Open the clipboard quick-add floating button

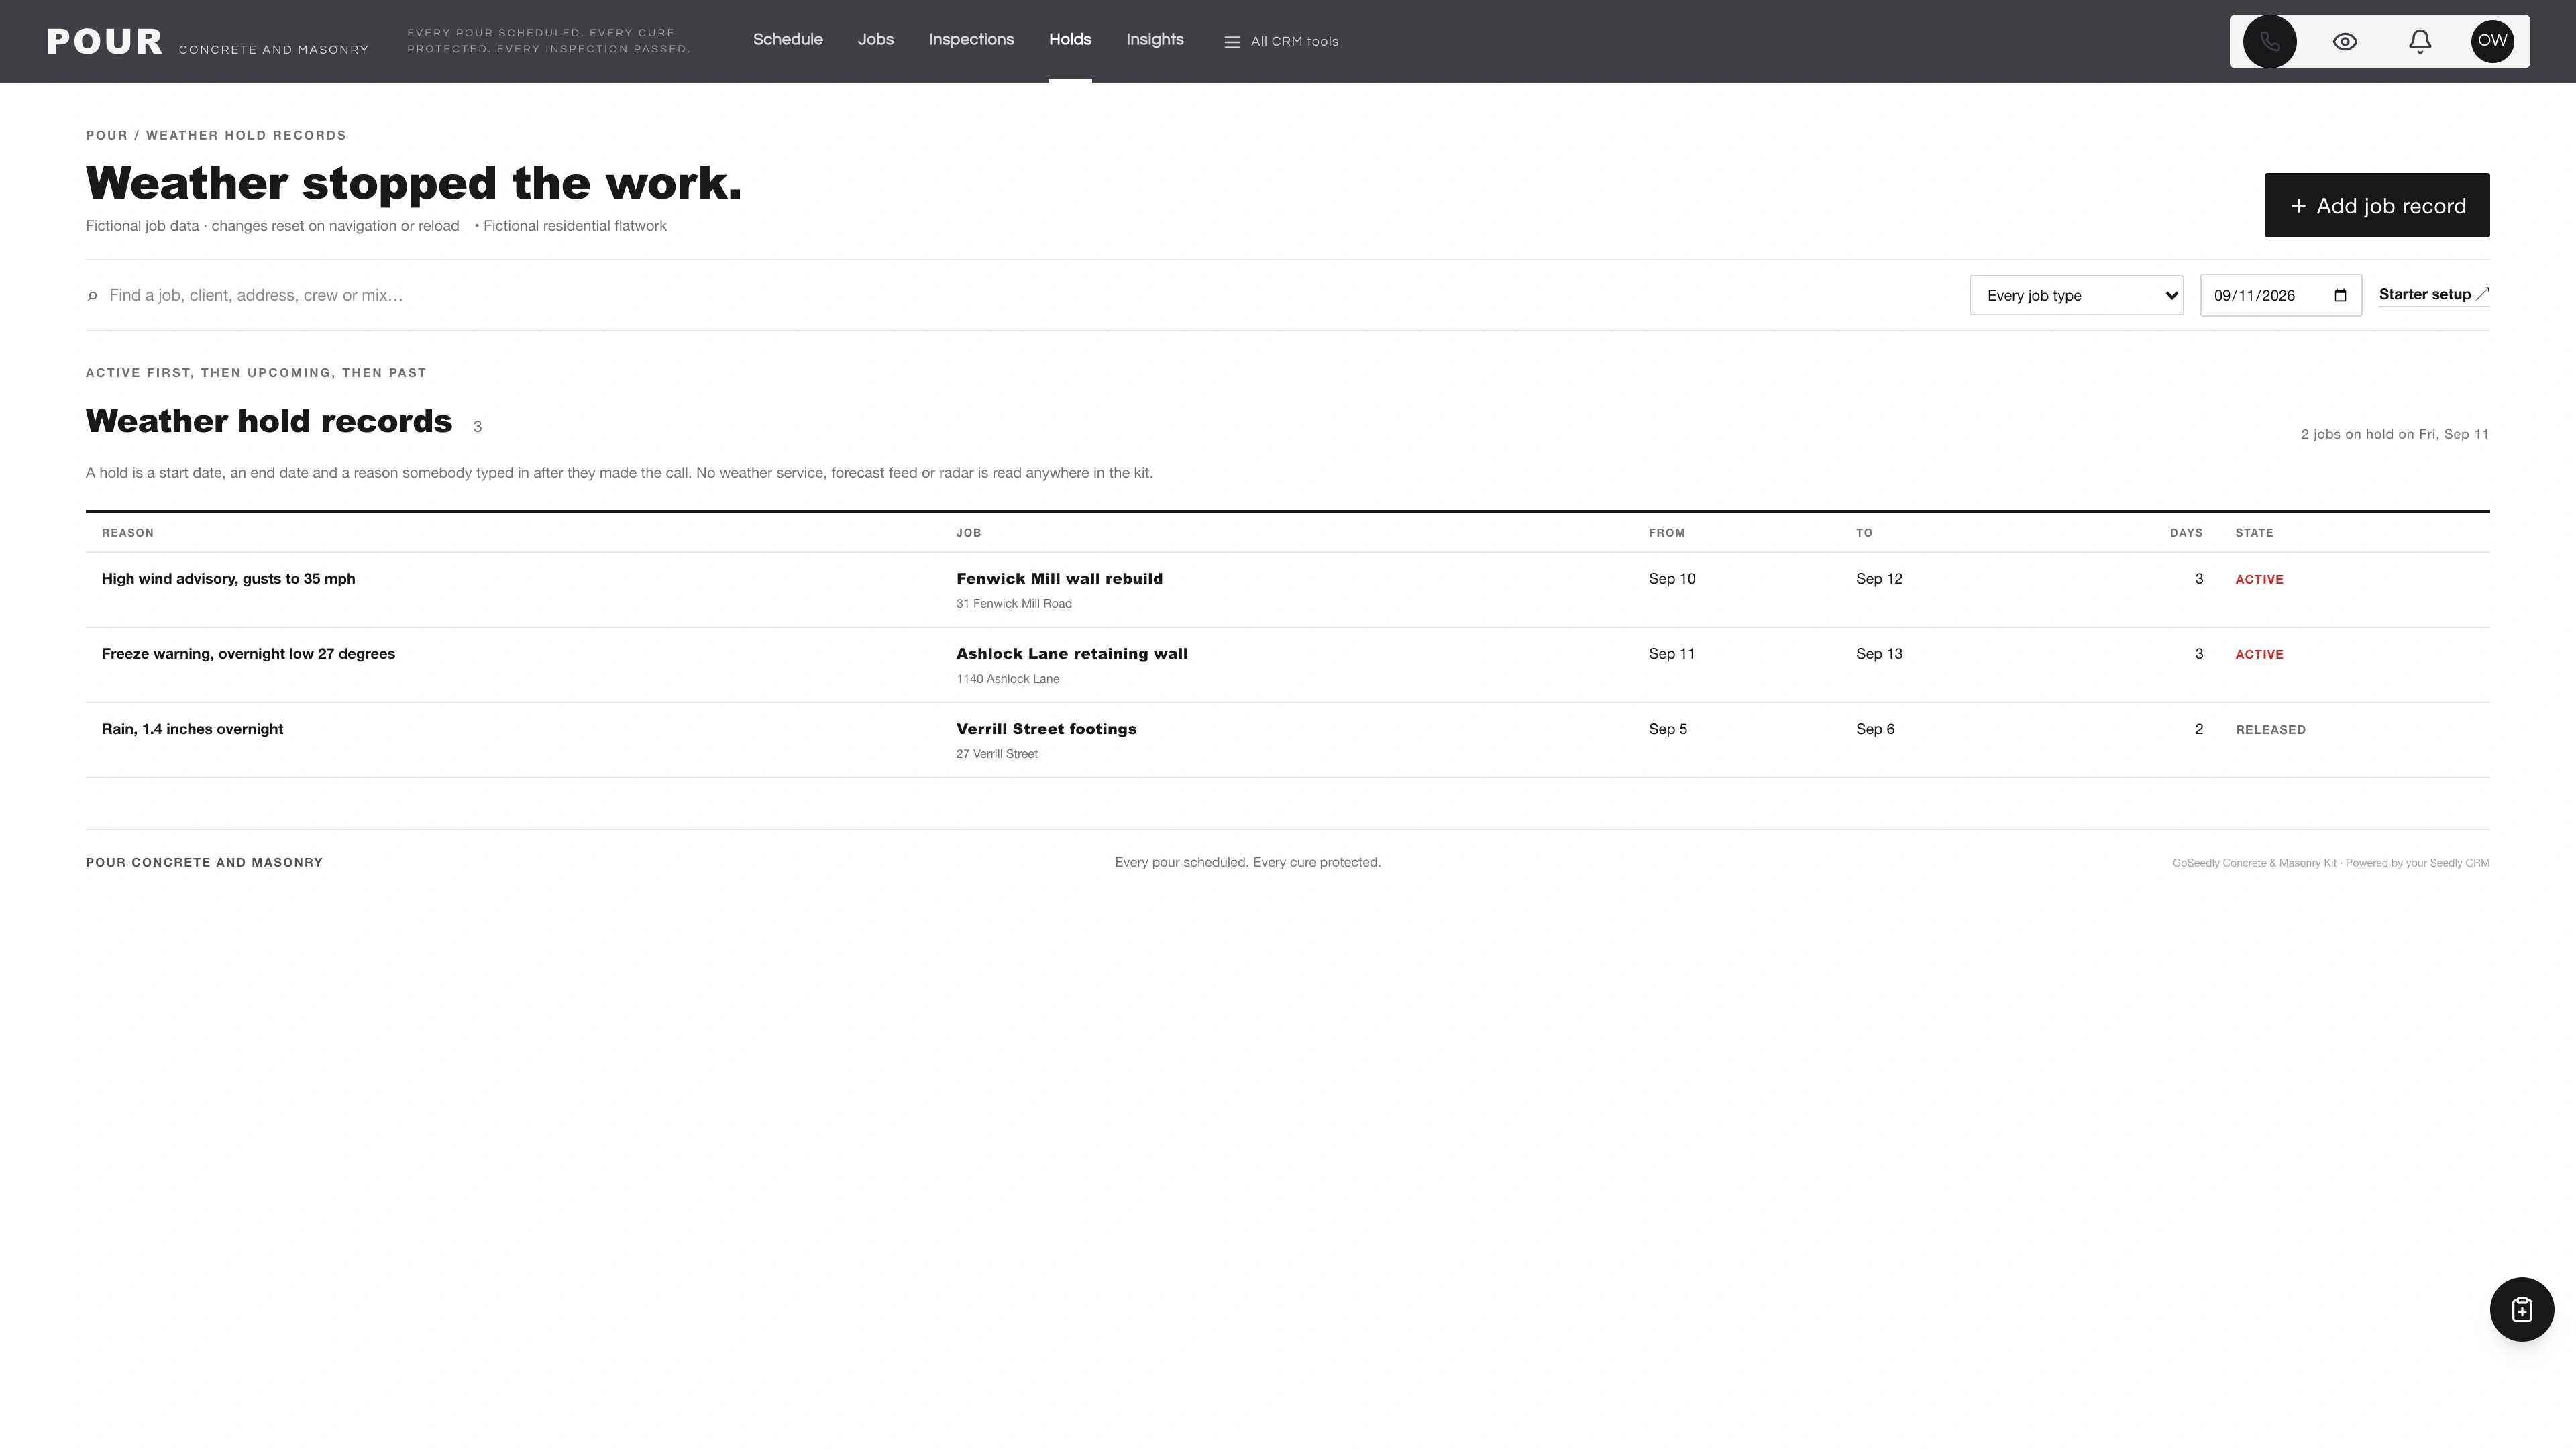click(x=2521, y=1309)
